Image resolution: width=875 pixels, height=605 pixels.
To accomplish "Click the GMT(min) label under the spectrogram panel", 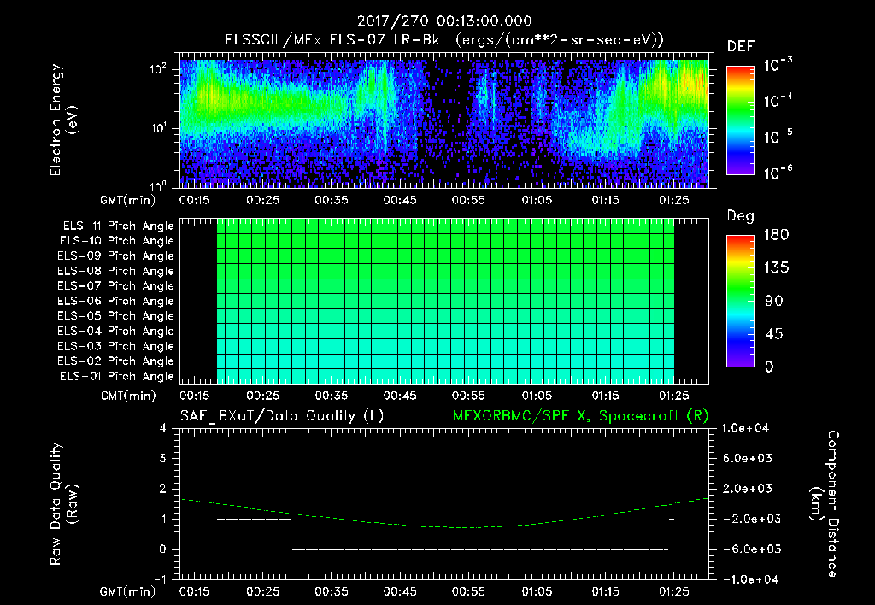I will (128, 200).
